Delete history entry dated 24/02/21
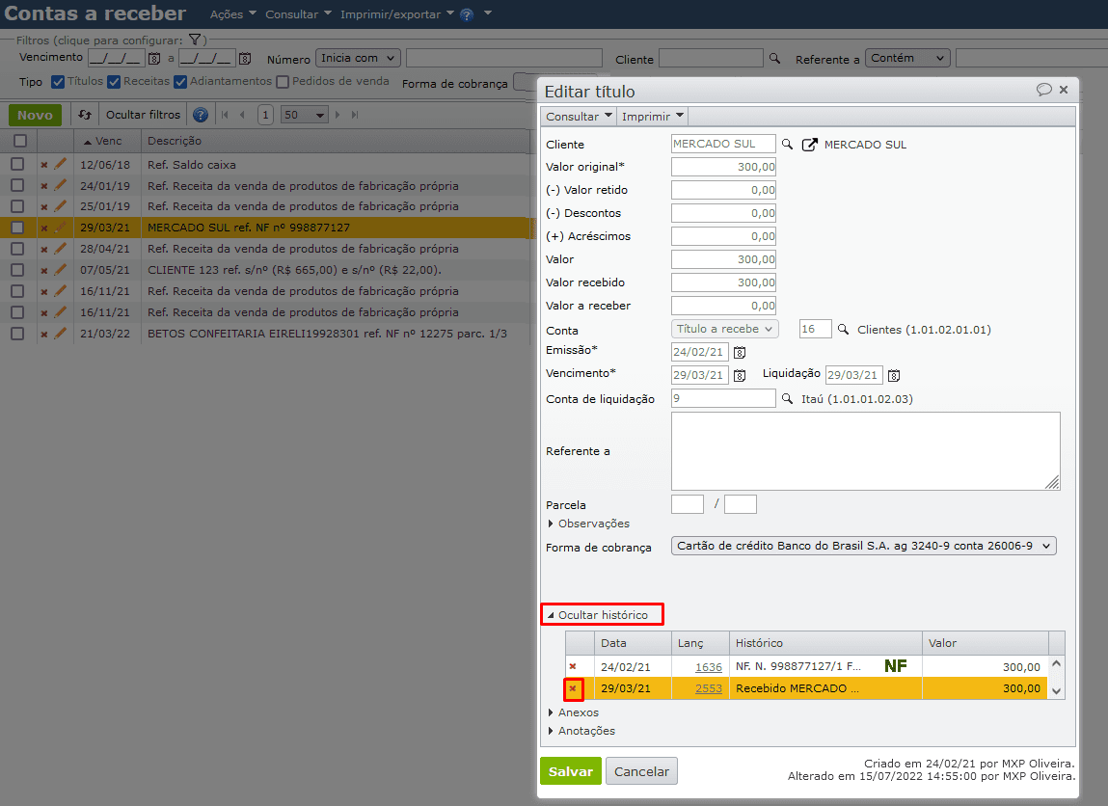1108x806 pixels. (x=573, y=666)
